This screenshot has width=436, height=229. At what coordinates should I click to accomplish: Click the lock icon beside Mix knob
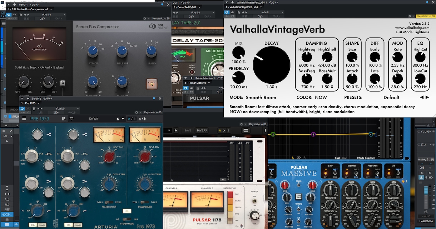(63, 83)
